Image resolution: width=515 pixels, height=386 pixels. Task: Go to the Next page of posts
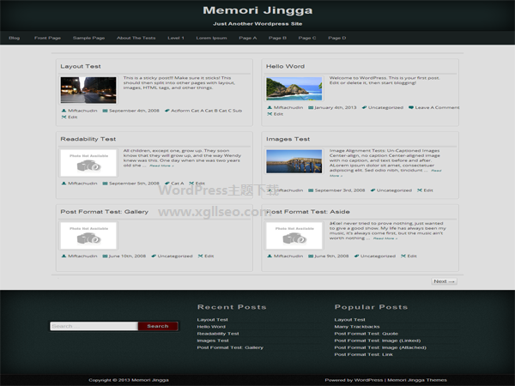pyautogui.click(x=444, y=281)
